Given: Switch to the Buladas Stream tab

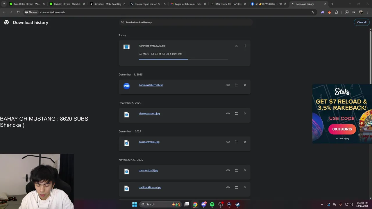Looking at the screenshot, I should coord(67,4).
